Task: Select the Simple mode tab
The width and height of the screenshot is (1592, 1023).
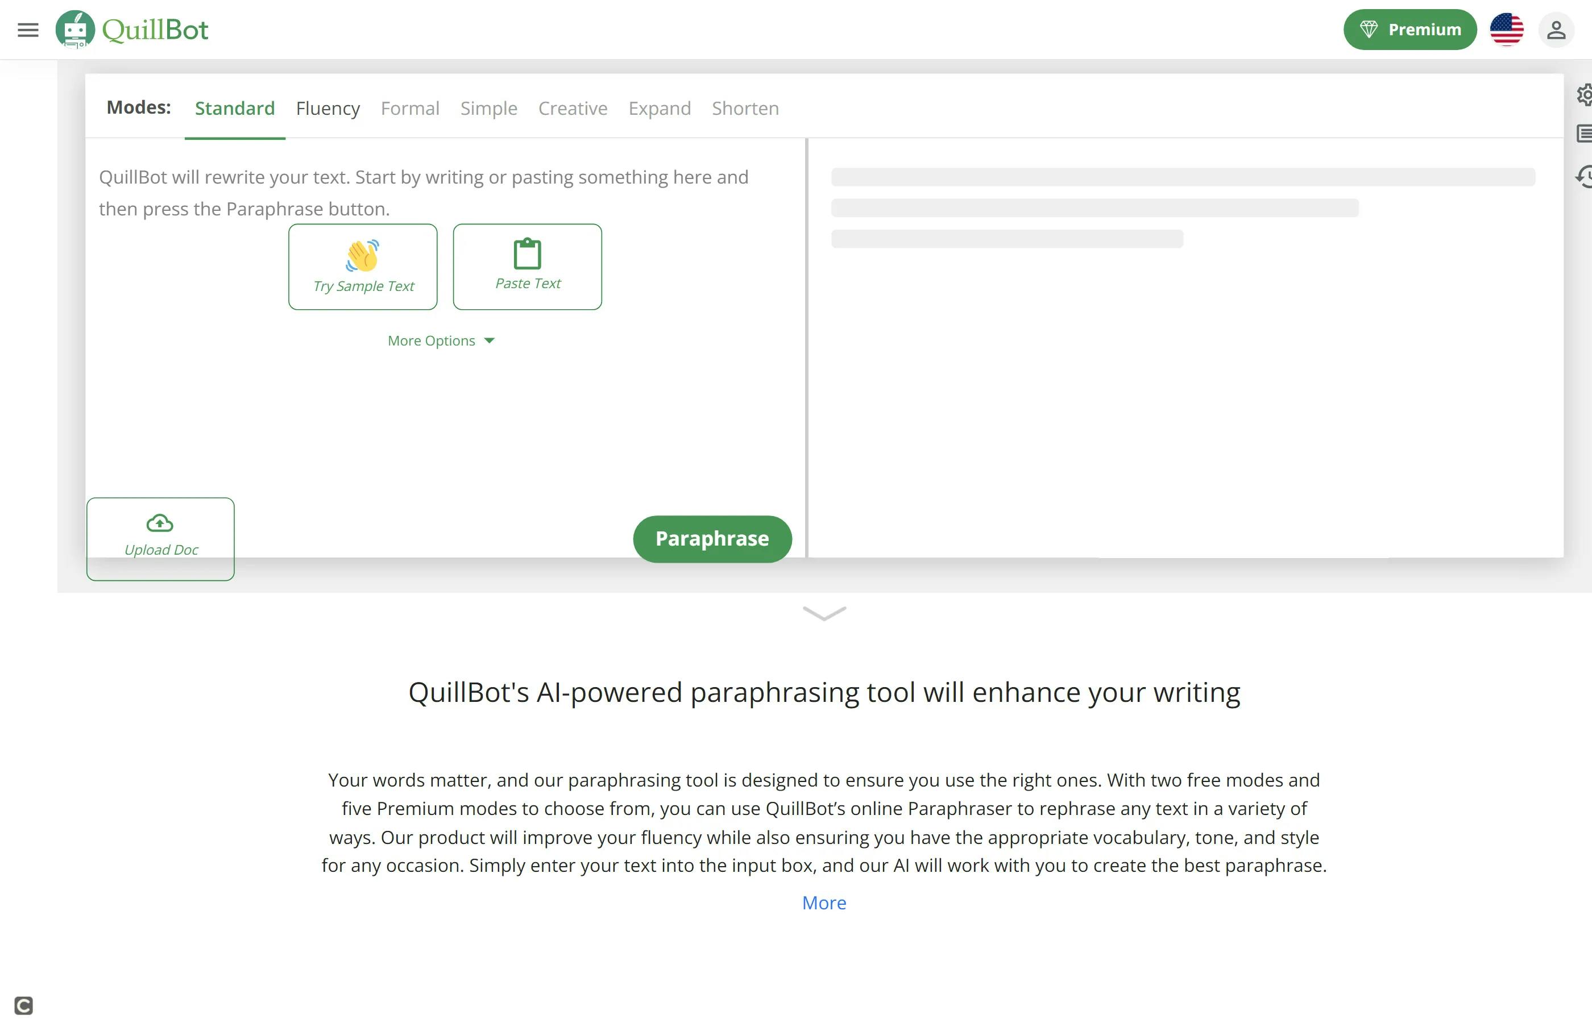Action: (x=488, y=109)
